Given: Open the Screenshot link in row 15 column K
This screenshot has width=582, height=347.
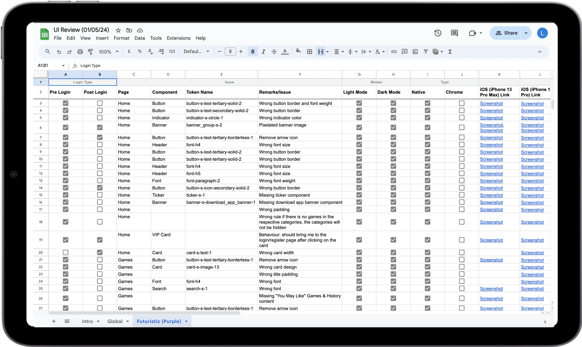Looking at the screenshot, I should point(491,195).
